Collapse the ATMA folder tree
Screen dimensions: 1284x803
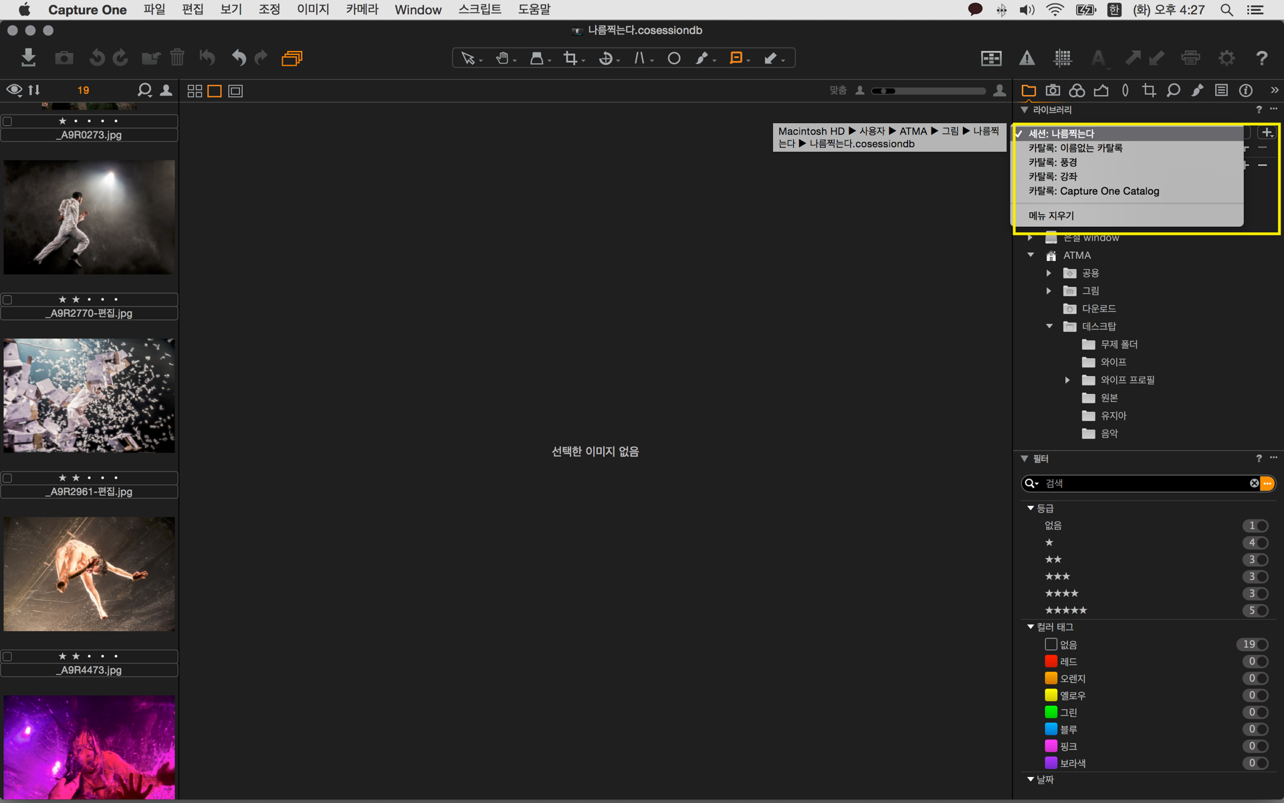(x=1031, y=255)
